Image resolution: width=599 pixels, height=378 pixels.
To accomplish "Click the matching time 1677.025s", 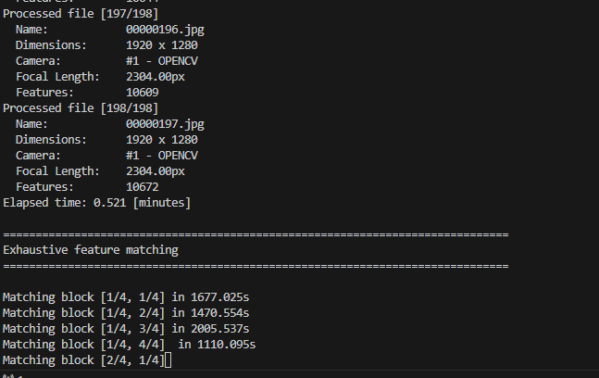I will coord(219,297).
